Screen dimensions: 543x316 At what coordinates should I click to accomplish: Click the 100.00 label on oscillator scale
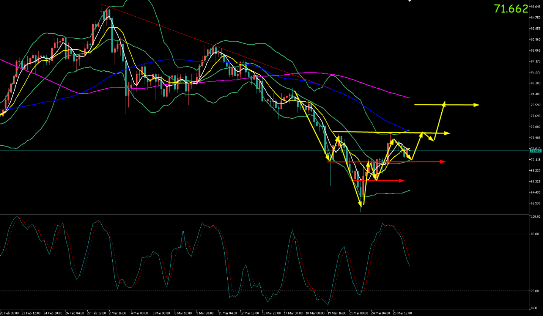point(535,217)
